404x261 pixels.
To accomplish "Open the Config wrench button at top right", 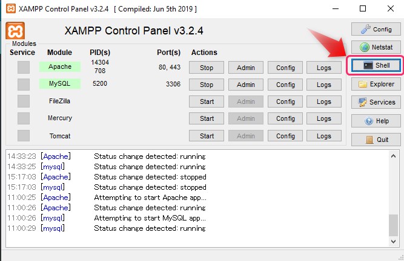I will coord(376,29).
